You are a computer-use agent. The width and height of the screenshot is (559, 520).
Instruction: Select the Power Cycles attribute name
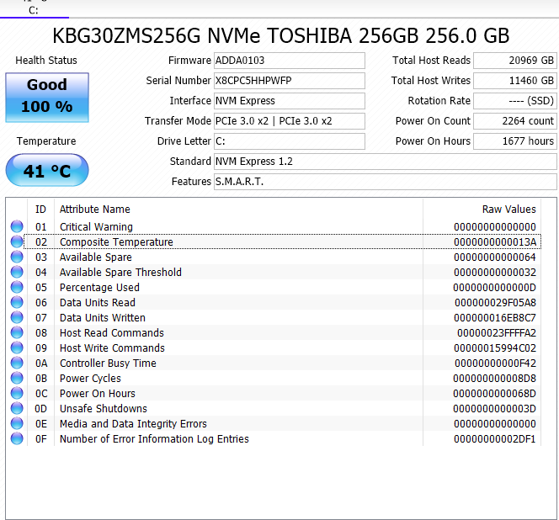90,379
